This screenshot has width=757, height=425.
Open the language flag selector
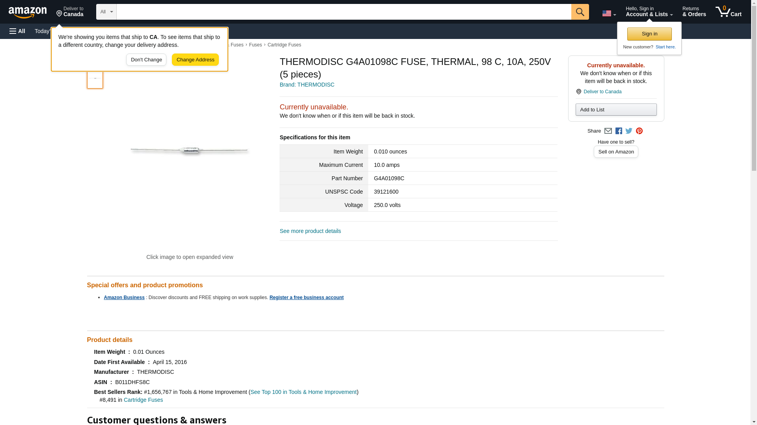click(609, 13)
